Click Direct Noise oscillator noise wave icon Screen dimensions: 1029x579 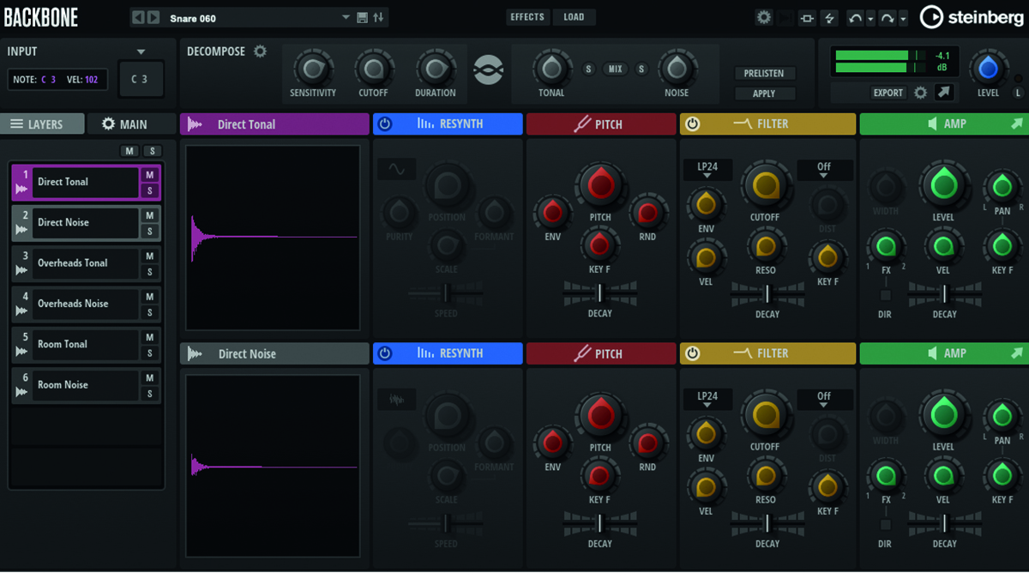(x=396, y=399)
